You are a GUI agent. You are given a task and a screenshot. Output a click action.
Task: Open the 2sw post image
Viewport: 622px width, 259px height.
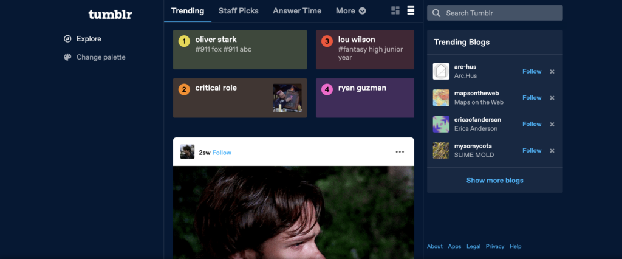coord(293,212)
